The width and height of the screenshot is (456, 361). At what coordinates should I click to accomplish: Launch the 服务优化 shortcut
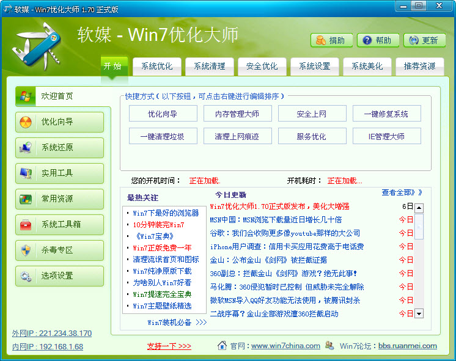coord(312,136)
